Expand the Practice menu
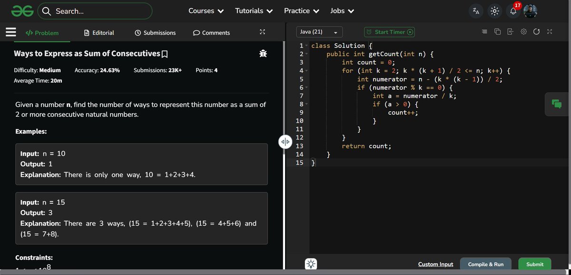This screenshot has height=275, width=571. tap(302, 10)
